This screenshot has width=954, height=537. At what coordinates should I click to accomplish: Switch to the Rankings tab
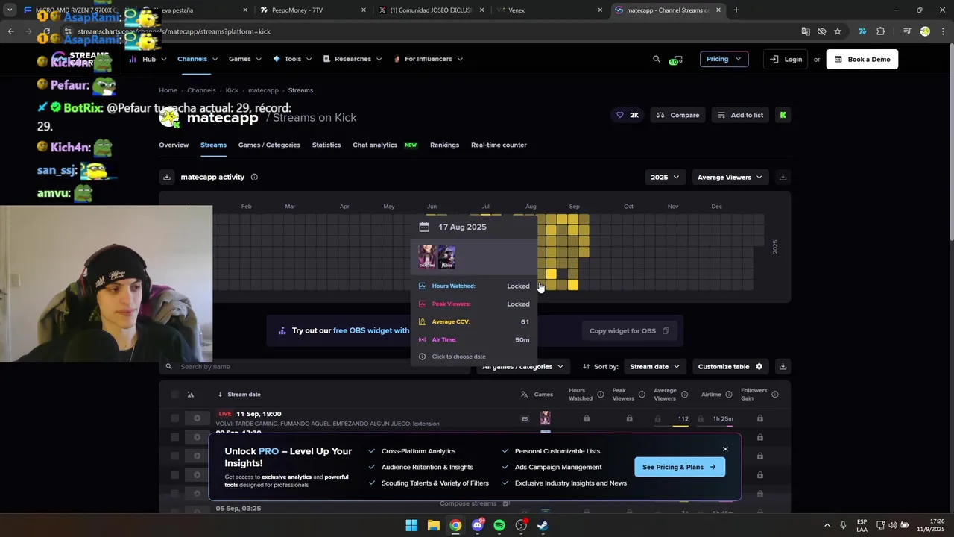[444, 145]
